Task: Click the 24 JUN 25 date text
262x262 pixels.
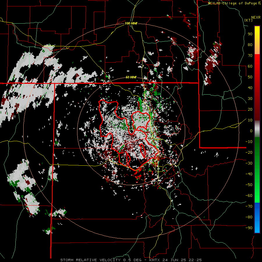Action: 174,260
